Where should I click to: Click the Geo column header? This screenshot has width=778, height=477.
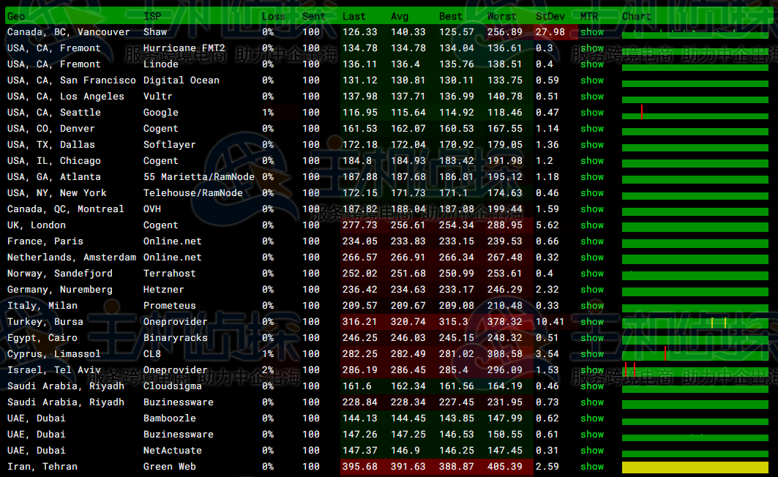(16, 16)
